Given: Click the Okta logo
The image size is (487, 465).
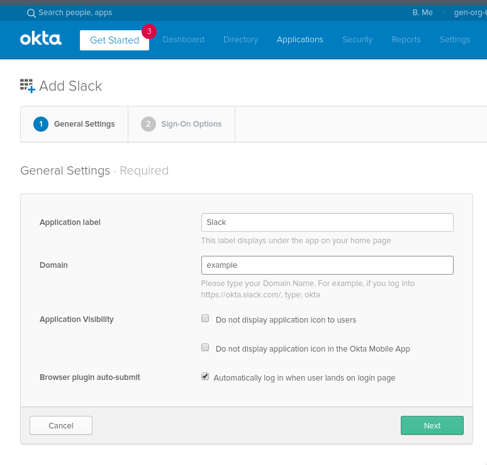Looking at the screenshot, I should click(41, 38).
